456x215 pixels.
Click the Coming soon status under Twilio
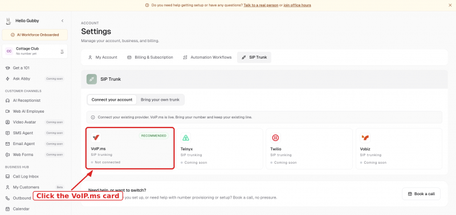(283, 163)
